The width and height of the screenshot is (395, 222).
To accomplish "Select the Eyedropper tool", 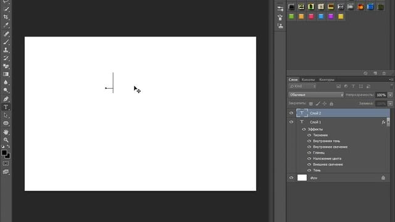I will [x=6, y=25].
